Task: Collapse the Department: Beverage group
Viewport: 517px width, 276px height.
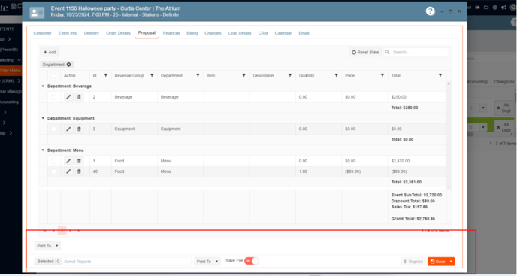Action: click(x=43, y=86)
